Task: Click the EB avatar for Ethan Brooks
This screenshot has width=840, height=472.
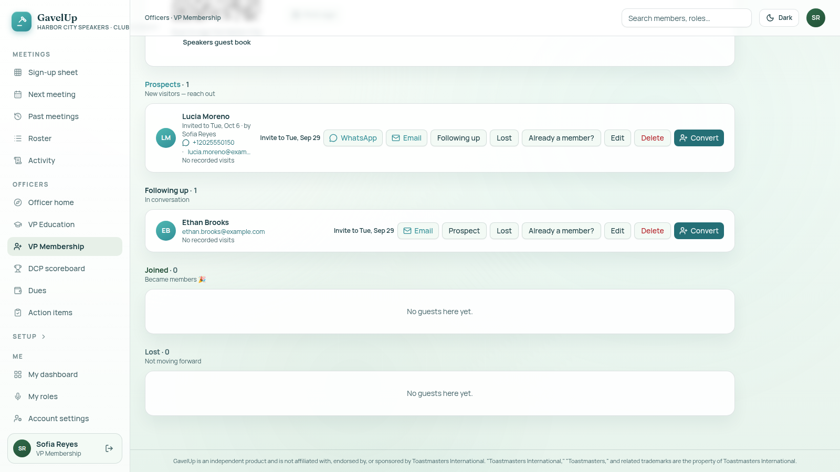Action: 166,231
